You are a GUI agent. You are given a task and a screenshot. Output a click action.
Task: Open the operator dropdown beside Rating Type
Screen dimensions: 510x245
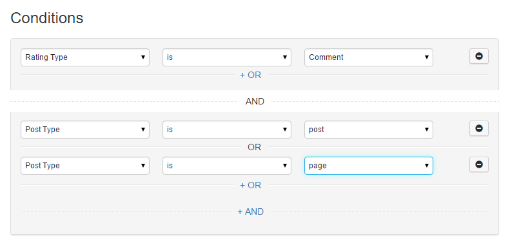pos(227,57)
